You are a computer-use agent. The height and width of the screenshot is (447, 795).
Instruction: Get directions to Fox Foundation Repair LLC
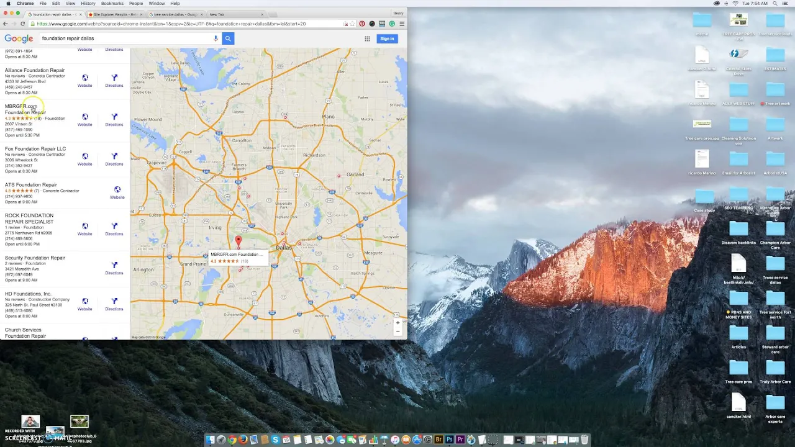click(114, 159)
